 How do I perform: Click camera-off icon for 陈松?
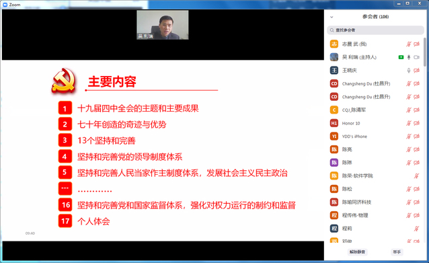(x=417, y=189)
